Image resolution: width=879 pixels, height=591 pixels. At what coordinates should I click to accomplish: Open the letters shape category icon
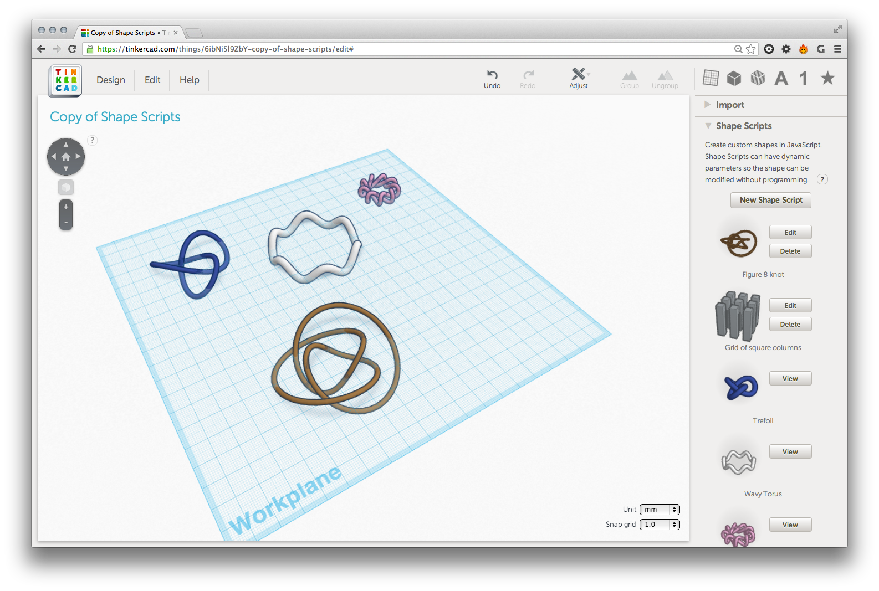781,79
